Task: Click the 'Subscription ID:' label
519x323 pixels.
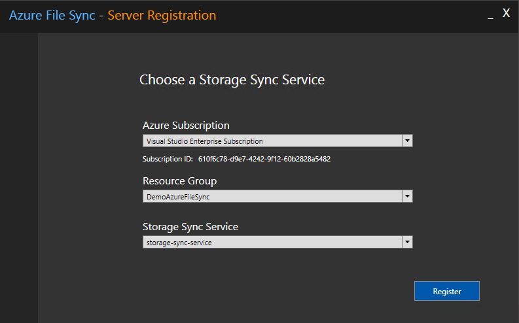Action: (168, 159)
